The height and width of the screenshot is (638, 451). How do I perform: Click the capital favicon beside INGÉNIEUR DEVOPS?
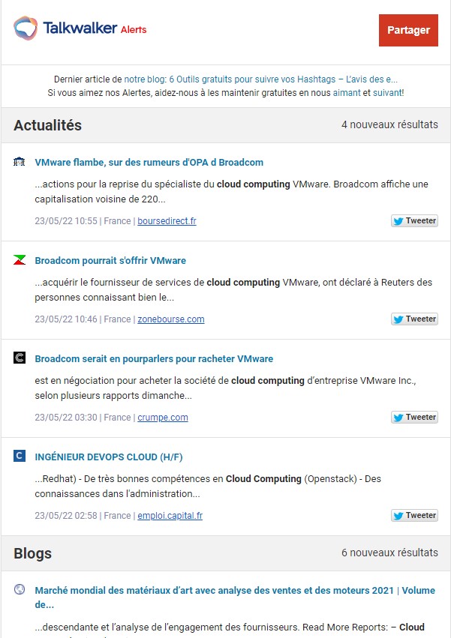click(x=20, y=456)
